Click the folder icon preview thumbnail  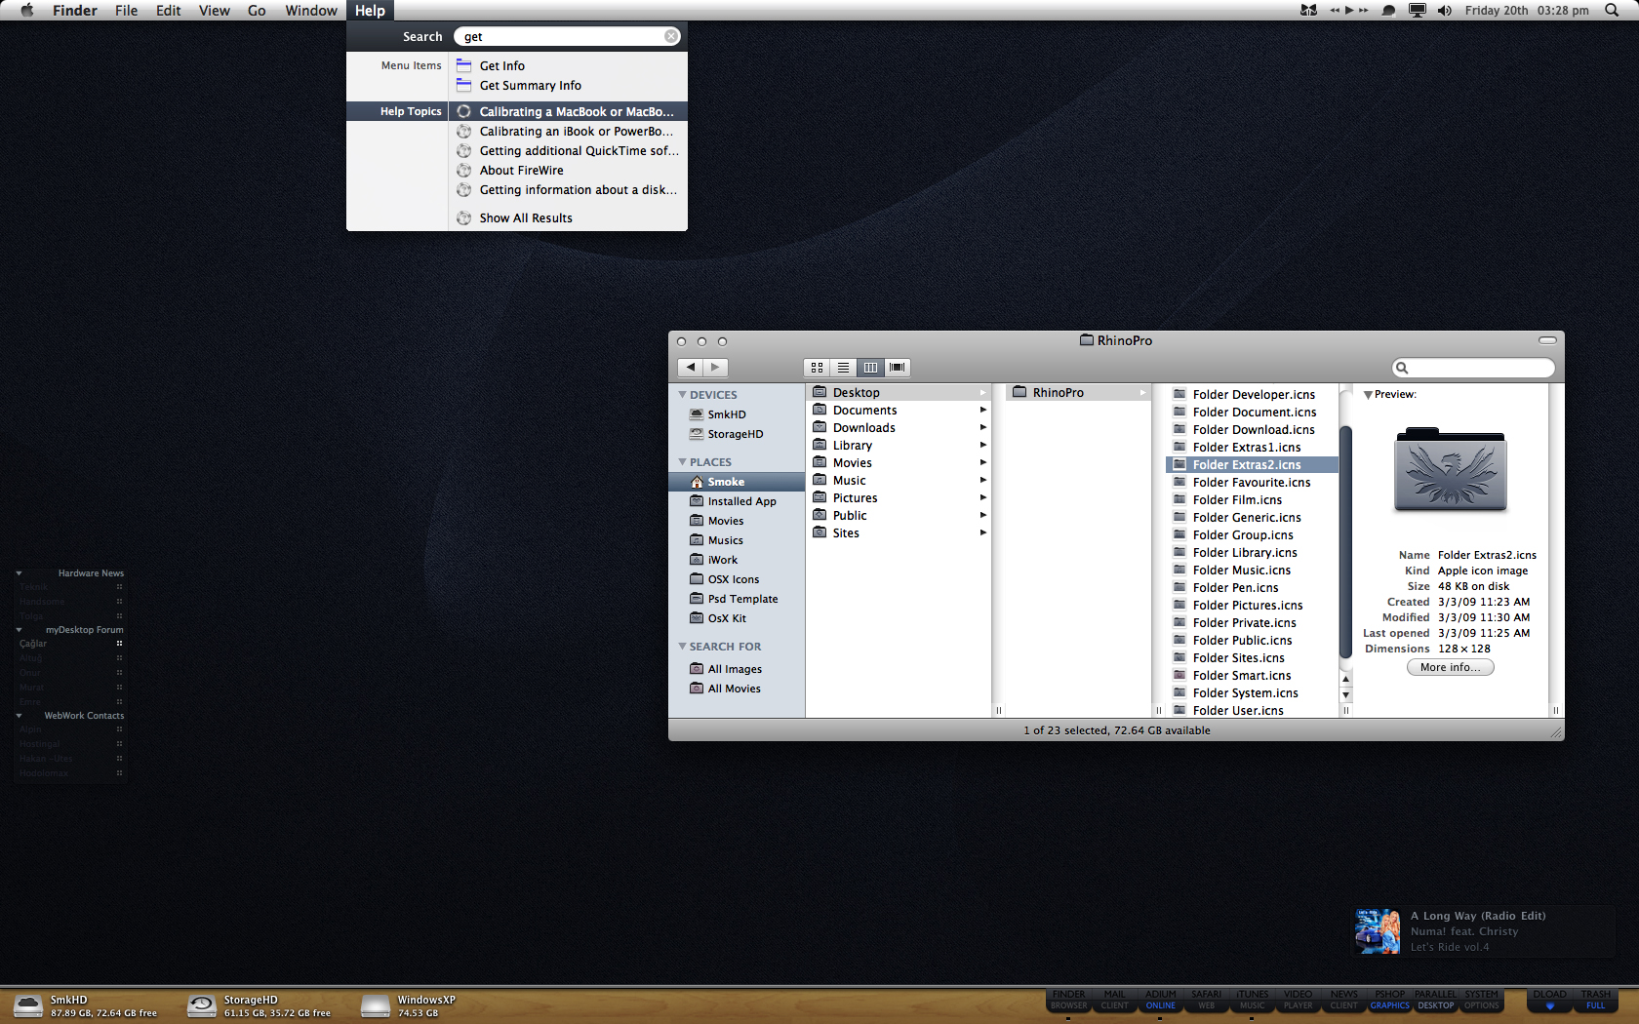tap(1450, 470)
